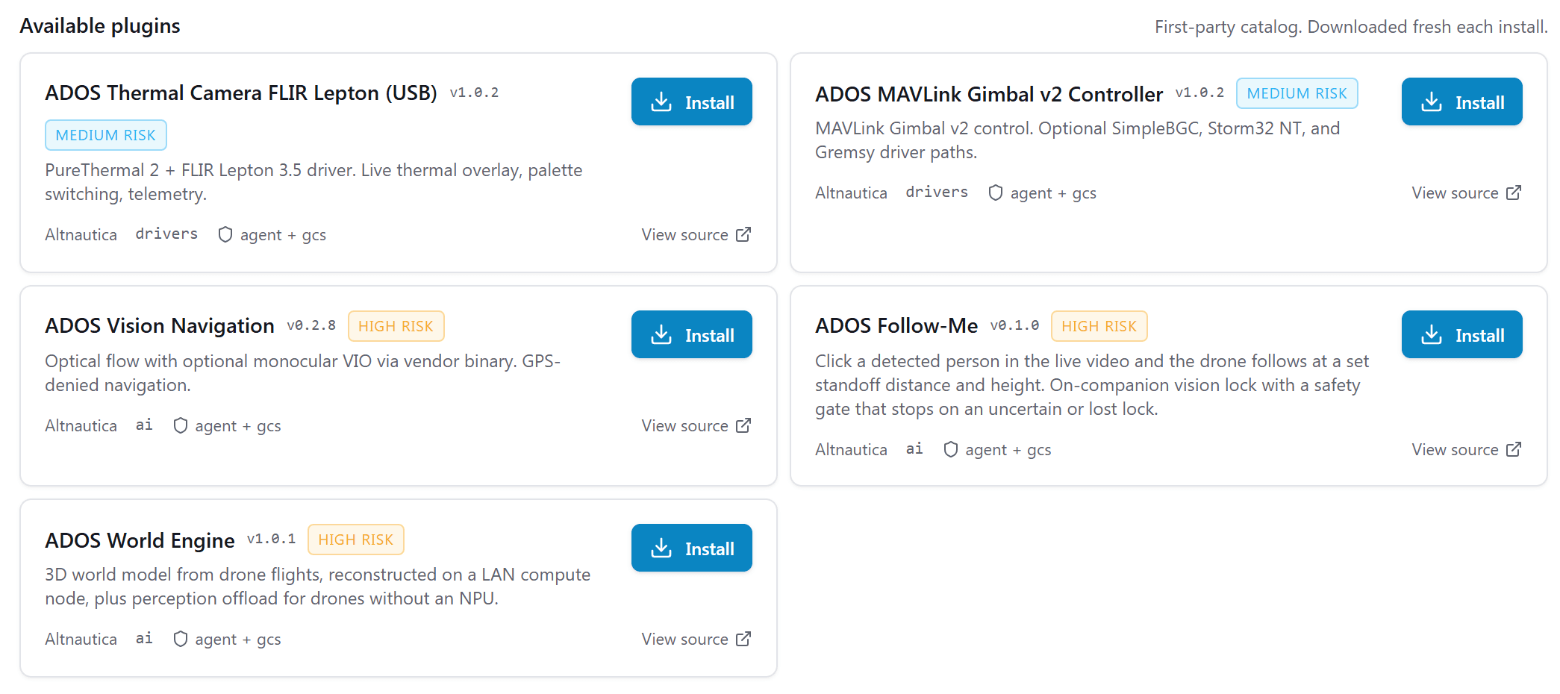Install the ADOS Vision Navigation plugin
1560x694 pixels.
[x=691, y=334]
